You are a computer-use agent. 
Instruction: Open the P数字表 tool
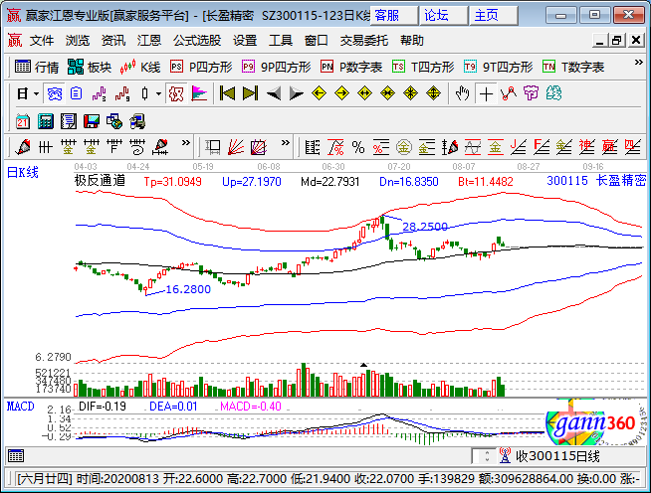351,67
